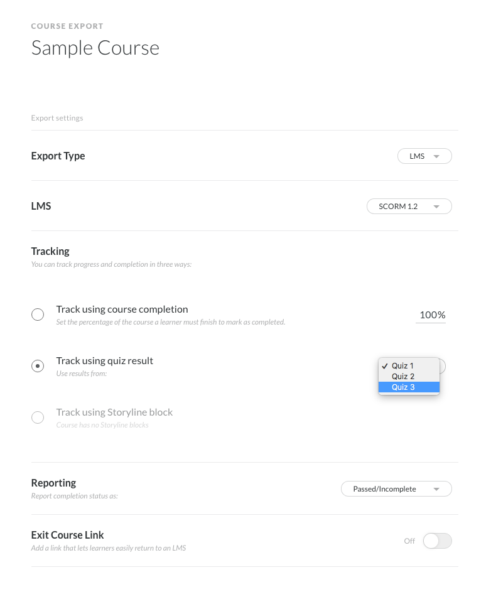
Task: Click the arrow icon in Export Type dropdown
Action: coord(437,156)
